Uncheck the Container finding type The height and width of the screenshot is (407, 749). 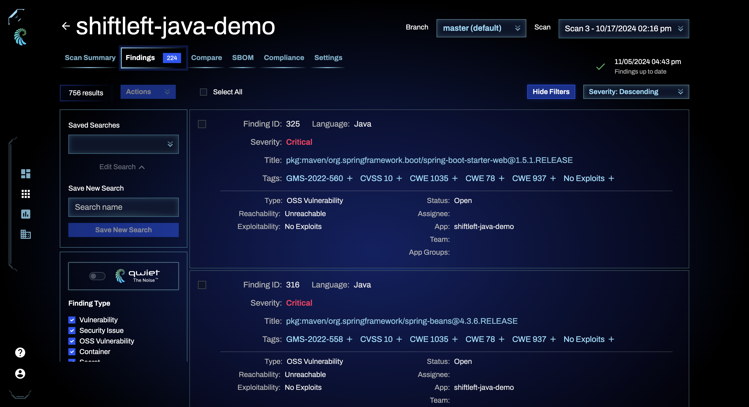(x=72, y=352)
